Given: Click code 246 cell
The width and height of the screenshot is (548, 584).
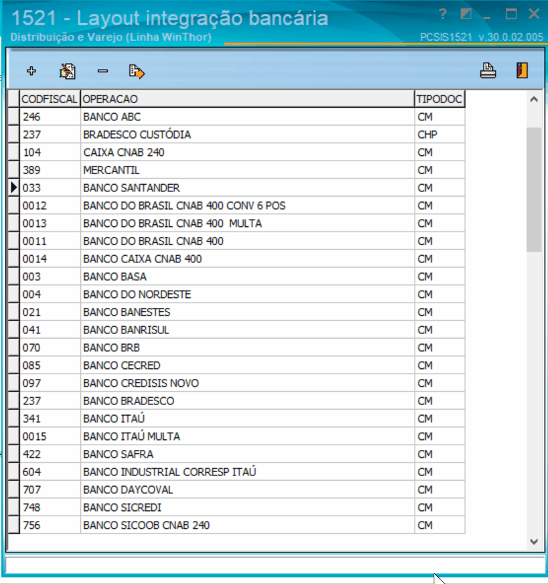Looking at the screenshot, I should (50, 117).
